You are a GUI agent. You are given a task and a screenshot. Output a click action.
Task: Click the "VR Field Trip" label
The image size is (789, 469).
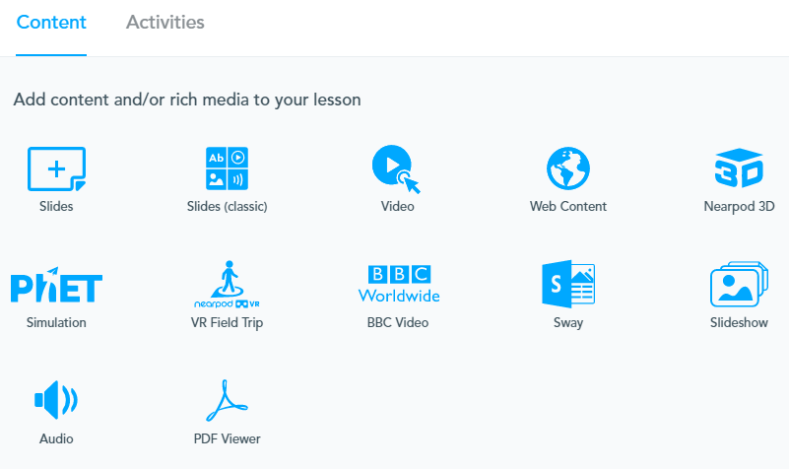[227, 322]
